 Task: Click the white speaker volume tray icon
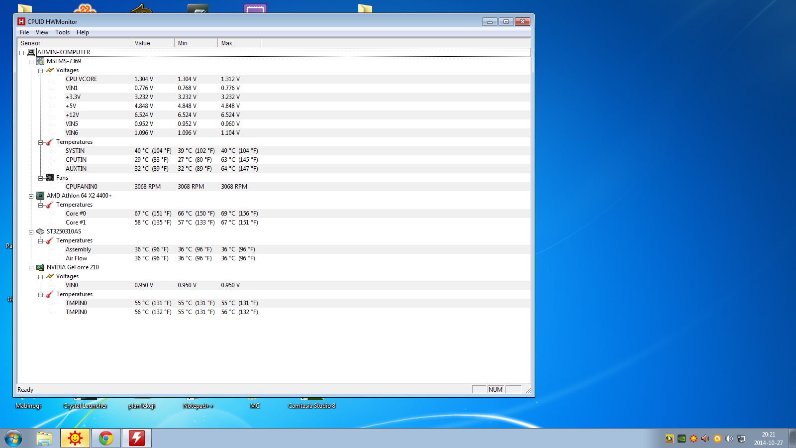click(729, 439)
